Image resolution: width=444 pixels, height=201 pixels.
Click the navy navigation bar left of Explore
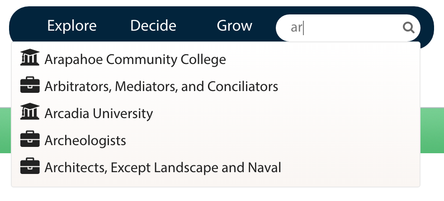(27, 26)
